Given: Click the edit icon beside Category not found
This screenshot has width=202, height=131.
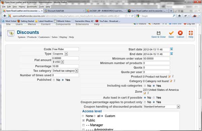Looking at the screenshot, I should click(171, 81).
